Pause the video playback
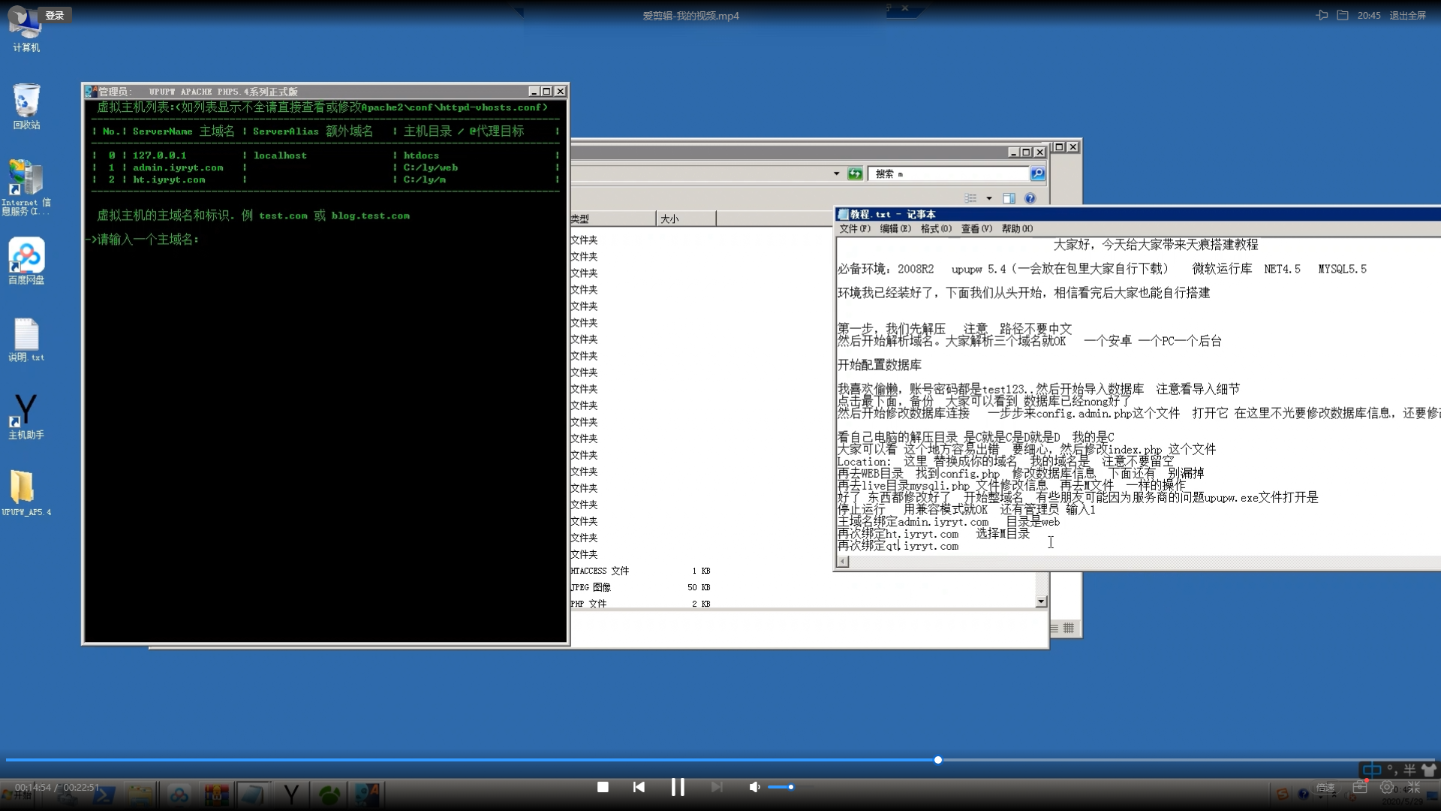Screen dimensions: 1441x811 pos(678,787)
